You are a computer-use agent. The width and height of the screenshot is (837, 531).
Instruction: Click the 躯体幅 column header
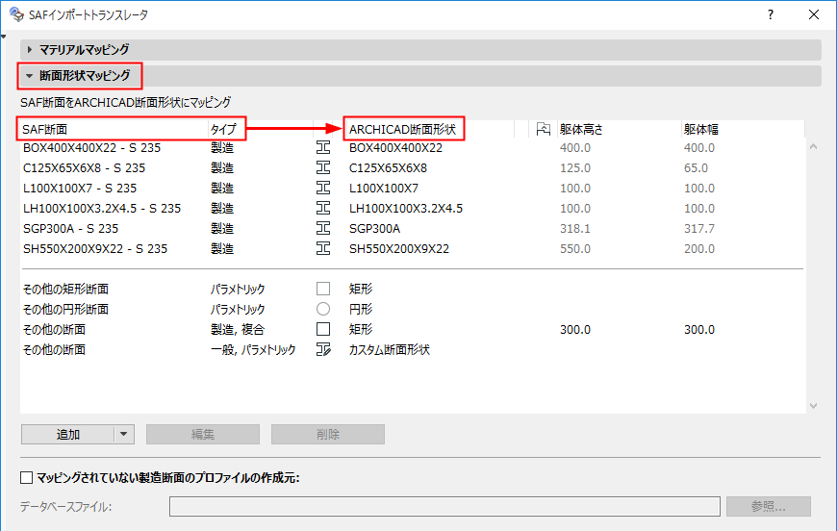[x=742, y=129]
